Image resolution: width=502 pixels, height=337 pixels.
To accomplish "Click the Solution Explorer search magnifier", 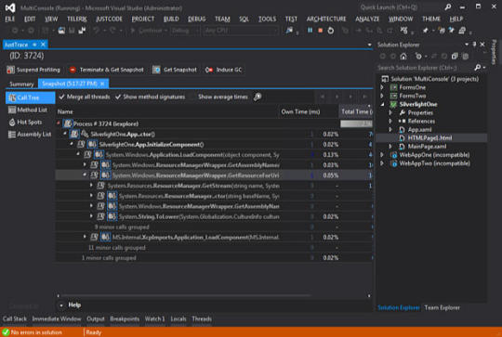I will pos(477,68).
